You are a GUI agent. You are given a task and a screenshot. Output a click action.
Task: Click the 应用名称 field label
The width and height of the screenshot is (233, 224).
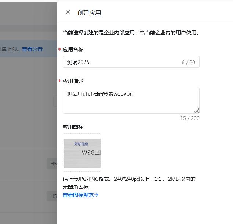[73, 49]
